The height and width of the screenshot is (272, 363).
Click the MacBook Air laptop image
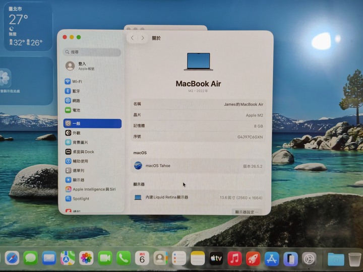tap(199, 61)
